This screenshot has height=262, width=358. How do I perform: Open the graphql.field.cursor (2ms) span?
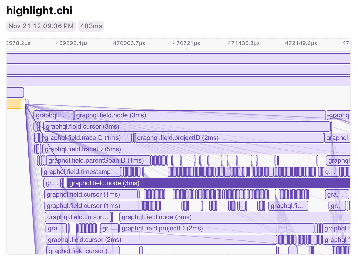(161, 240)
